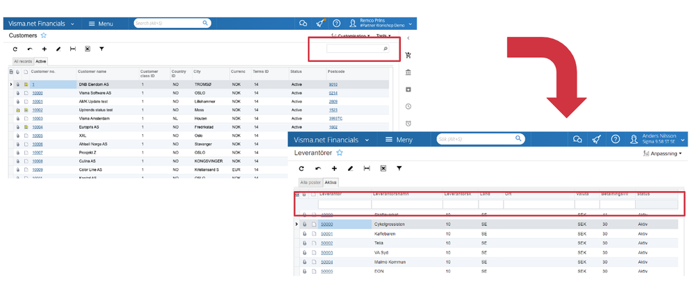The image size is (694, 289).
Task: Collapse right sidebar with chevron arrow
Action: tap(408, 38)
